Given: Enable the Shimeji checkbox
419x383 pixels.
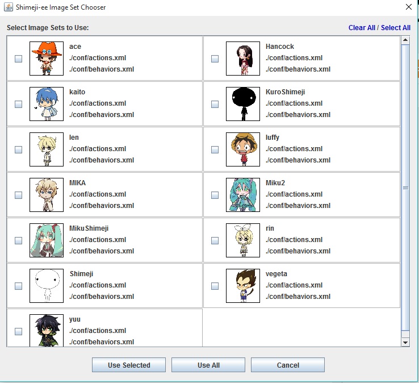Looking at the screenshot, I should pyautogui.click(x=18, y=286).
